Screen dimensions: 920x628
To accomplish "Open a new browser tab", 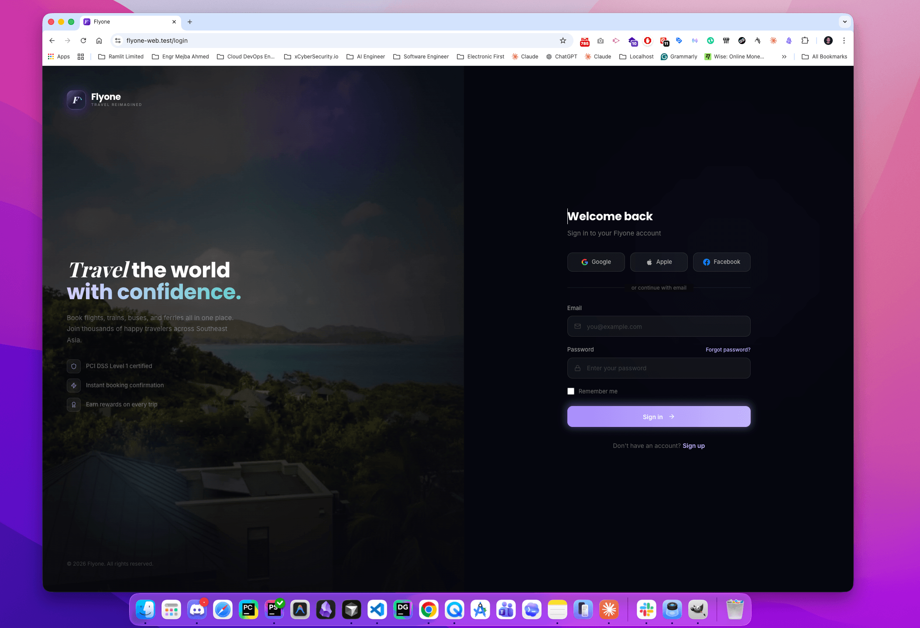I will [x=190, y=22].
